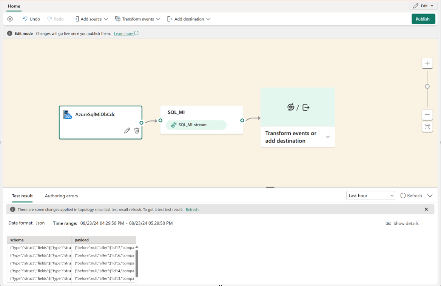Open the Last hour time range dropdown
Screen dimensions: 441x286
pyautogui.click(x=370, y=195)
